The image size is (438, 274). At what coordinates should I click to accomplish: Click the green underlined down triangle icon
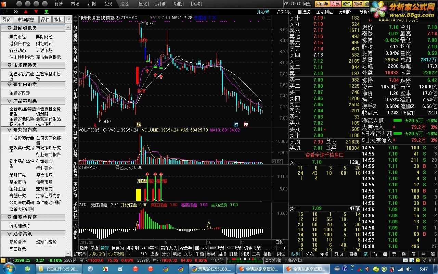click(x=47, y=12)
